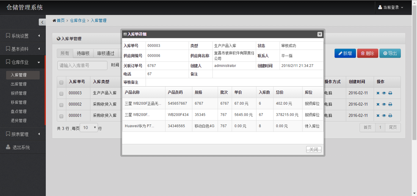Open the 仓库作业 breadcrumb link
Screen dimensions: 417x196
pyautogui.click(x=78, y=20)
